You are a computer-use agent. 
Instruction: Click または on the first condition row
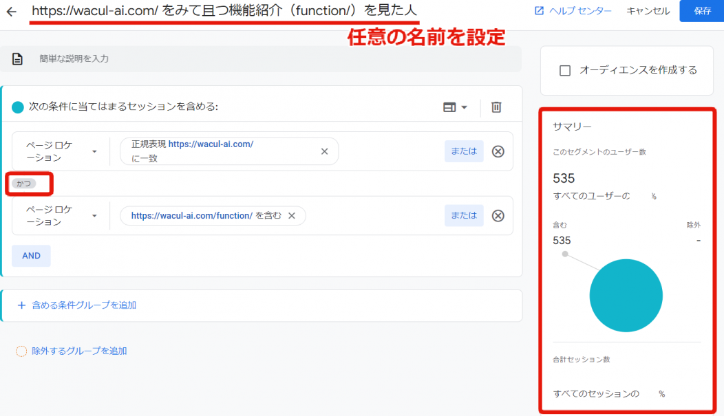[463, 151]
